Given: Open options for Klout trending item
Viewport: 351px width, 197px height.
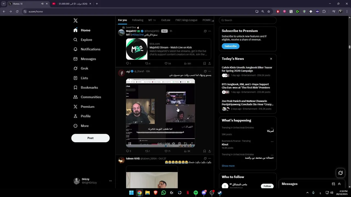Looking at the screenshot, I should (272, 141).
